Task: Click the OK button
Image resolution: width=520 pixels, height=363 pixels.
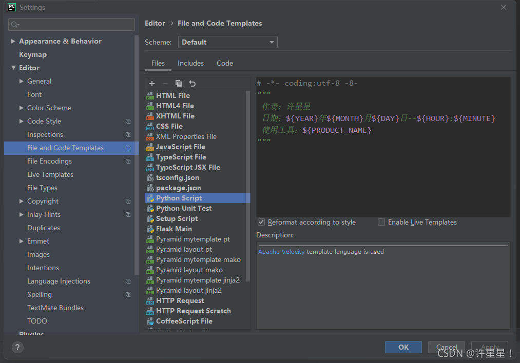Action: (x=403, y=347)
